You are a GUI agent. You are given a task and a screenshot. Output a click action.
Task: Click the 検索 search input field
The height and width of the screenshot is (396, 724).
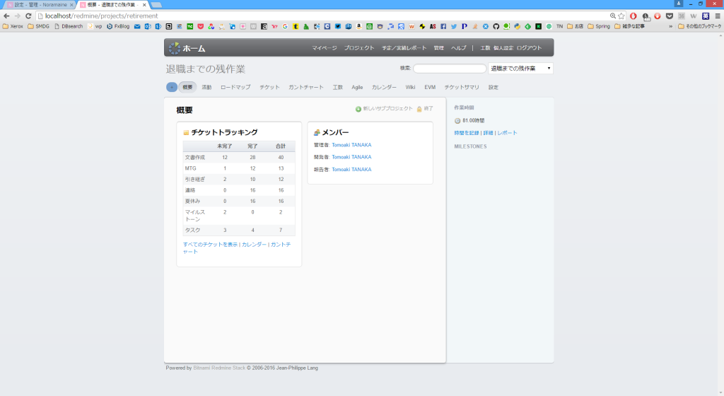coord(450,69)
